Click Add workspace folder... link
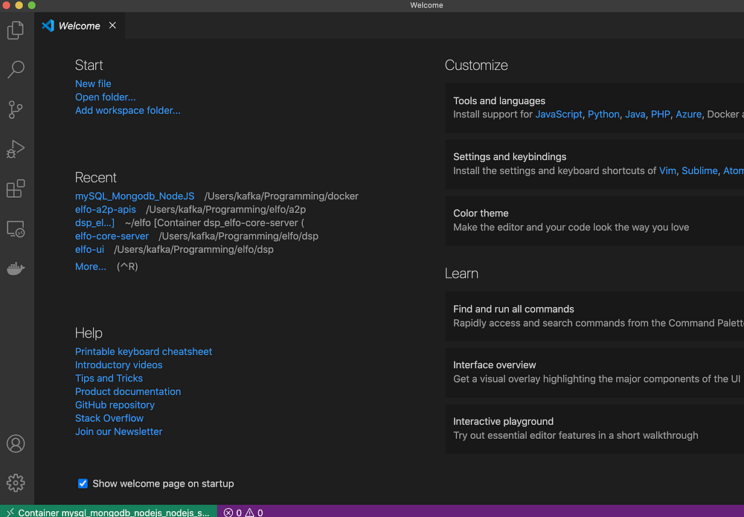This screenshot has width=744, height=517. [128, 110]
